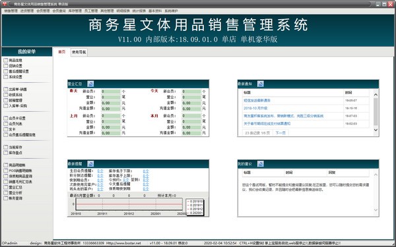This screenshot has height=247, width=396.
Task: Refresh the 最新提醒 panel
Action: tap(90, 164)
